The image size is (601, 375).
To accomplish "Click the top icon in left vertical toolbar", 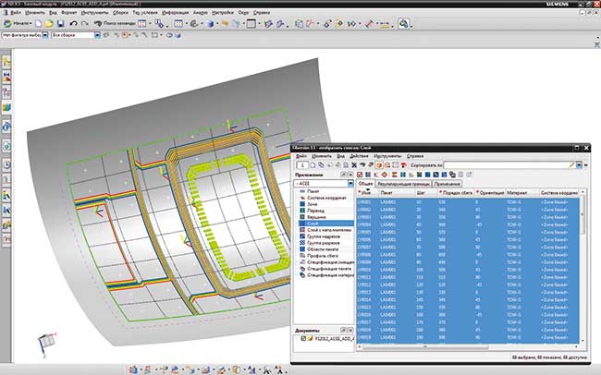I will coord(6,61).
